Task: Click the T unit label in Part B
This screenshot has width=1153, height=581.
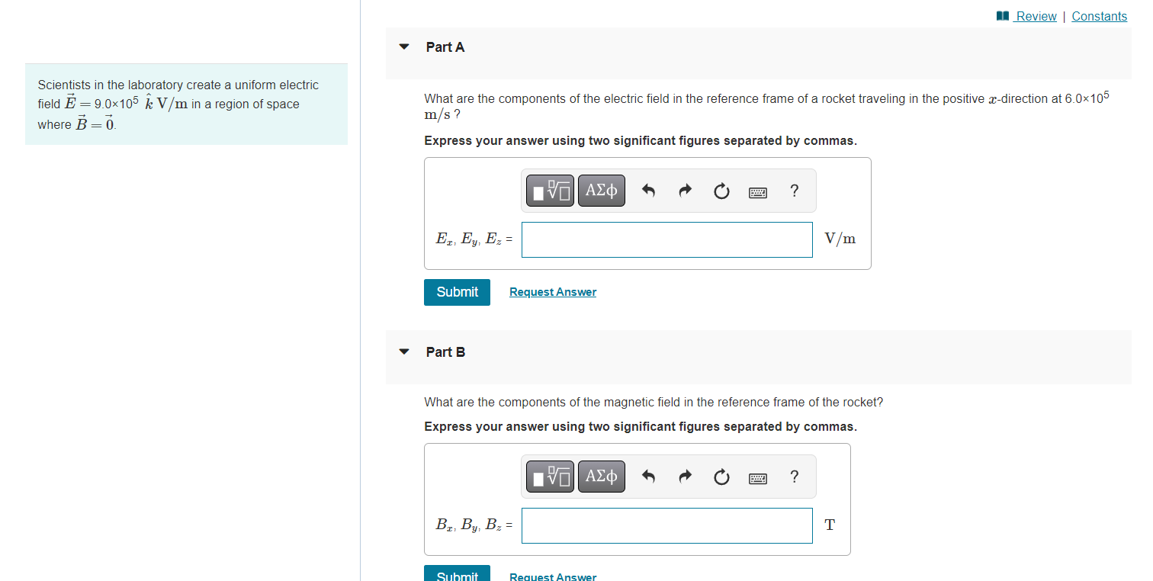Action: pyautogui.click(x=830, y=525)
